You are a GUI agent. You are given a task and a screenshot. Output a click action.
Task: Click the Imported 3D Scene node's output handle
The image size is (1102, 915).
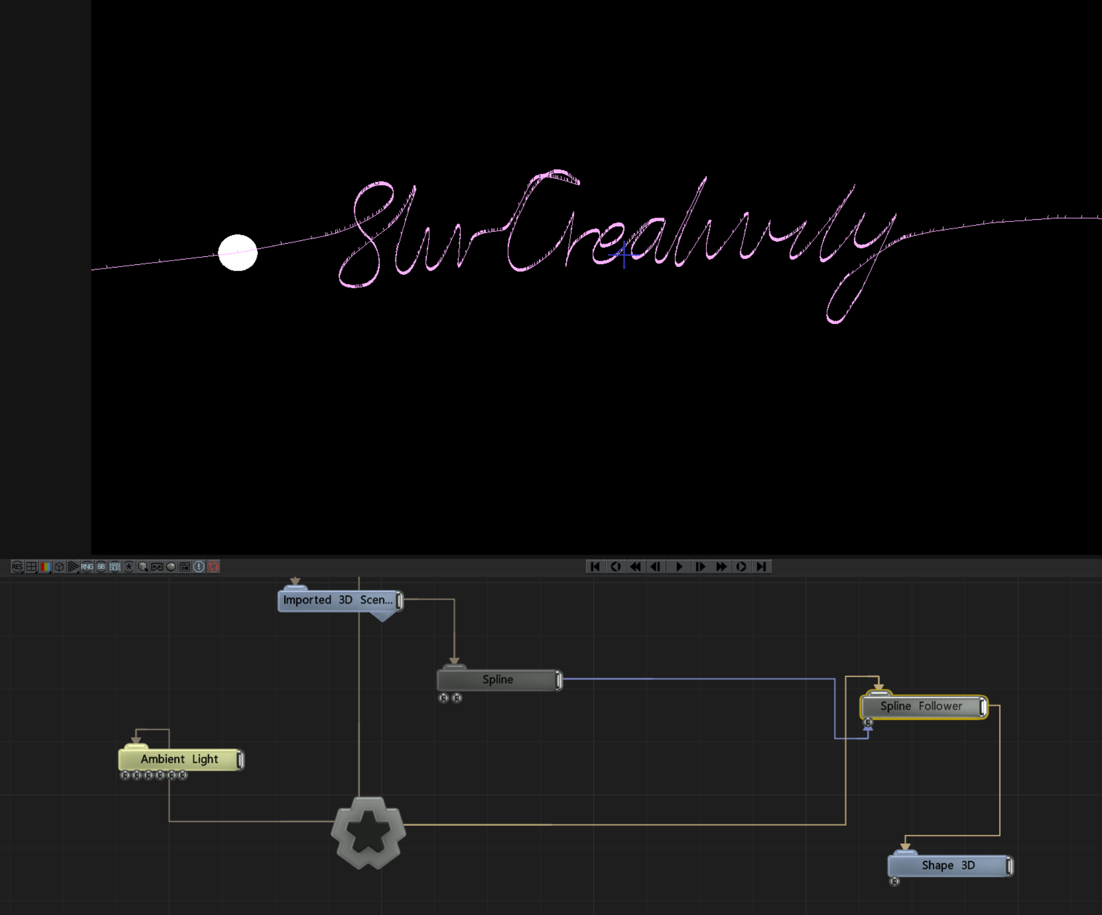[400, 600]
